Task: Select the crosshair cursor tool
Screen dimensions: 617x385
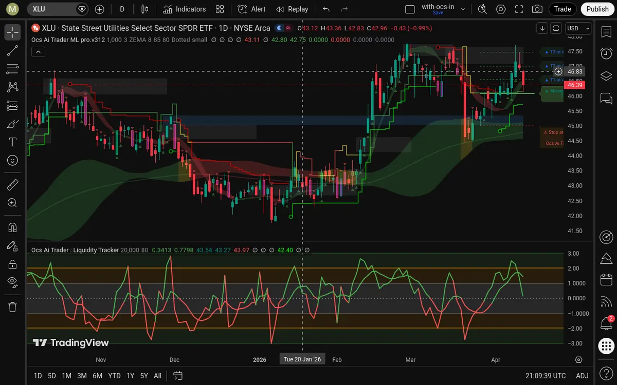Action: coord(13,32)
